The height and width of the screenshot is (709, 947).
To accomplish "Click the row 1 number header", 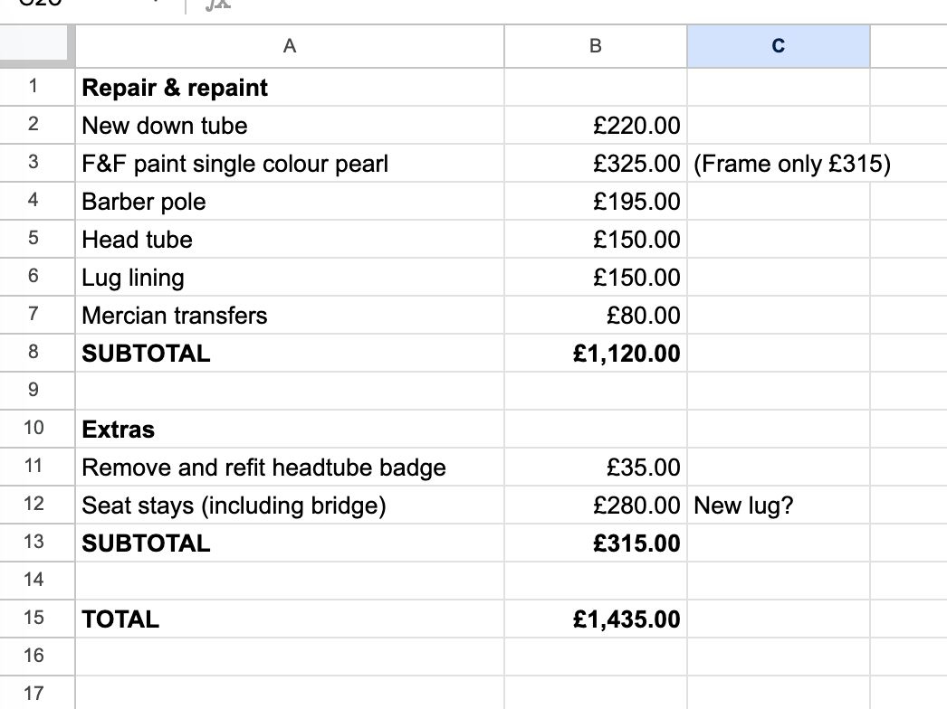I will (34, 87).
